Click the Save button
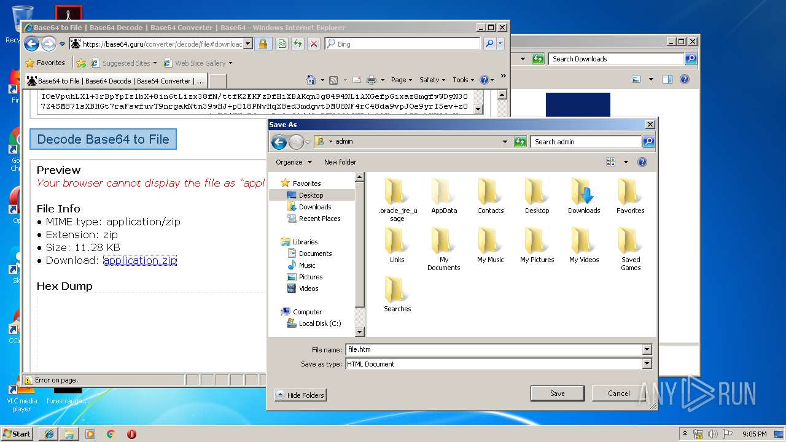Image resolution: width=786 pixels, height=442 pixels. 558,394
